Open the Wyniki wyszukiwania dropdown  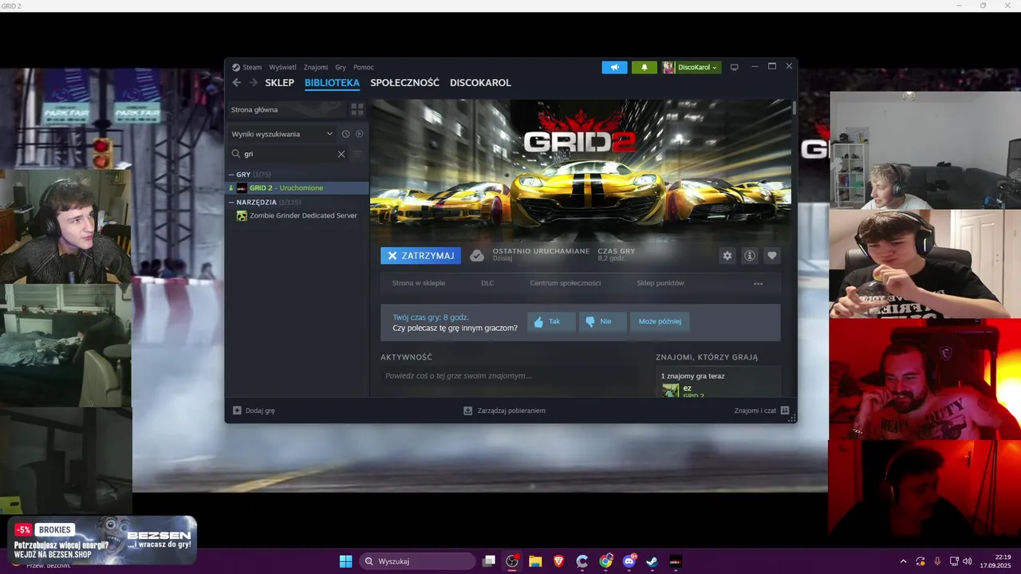[x=282, y=134]
